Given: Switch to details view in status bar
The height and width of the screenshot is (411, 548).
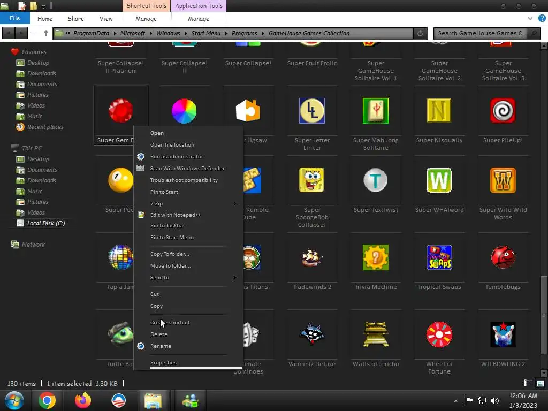Looking at the screenshot, I should tap(528, 383).
